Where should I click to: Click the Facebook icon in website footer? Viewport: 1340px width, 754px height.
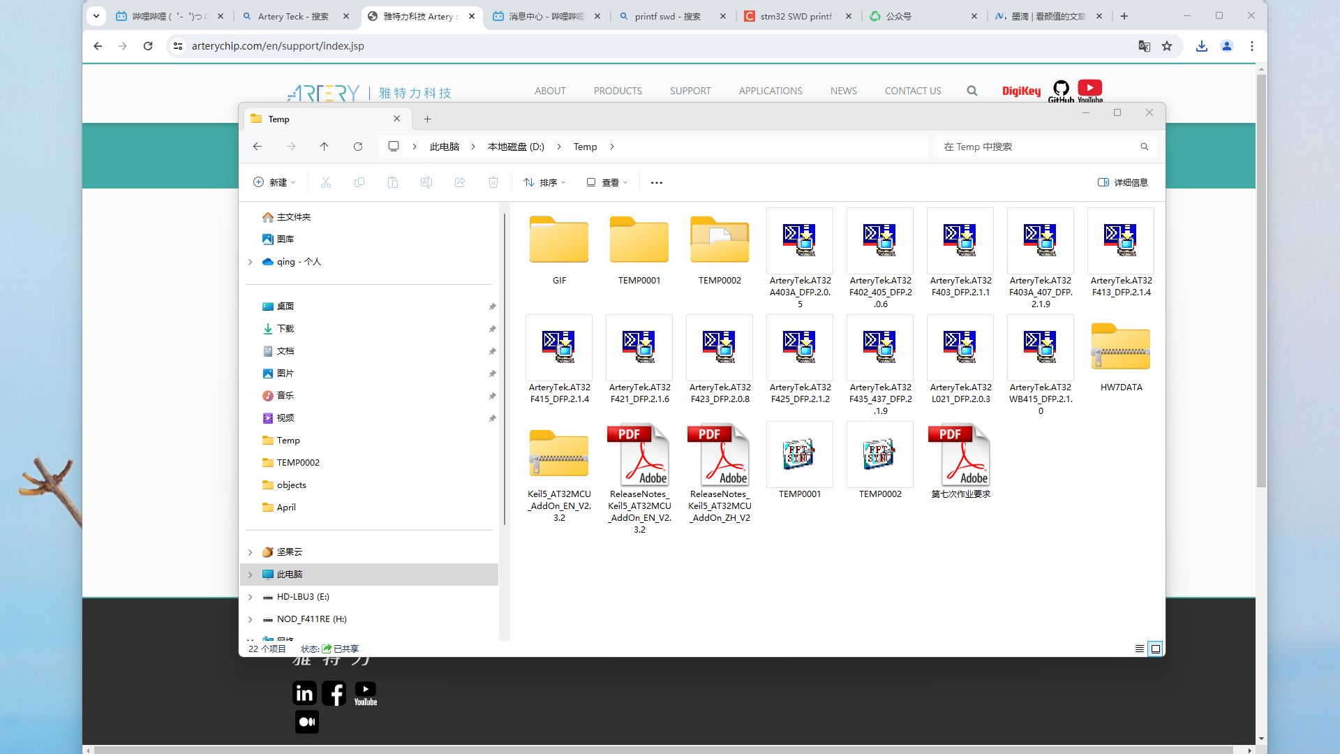point(334,693)
